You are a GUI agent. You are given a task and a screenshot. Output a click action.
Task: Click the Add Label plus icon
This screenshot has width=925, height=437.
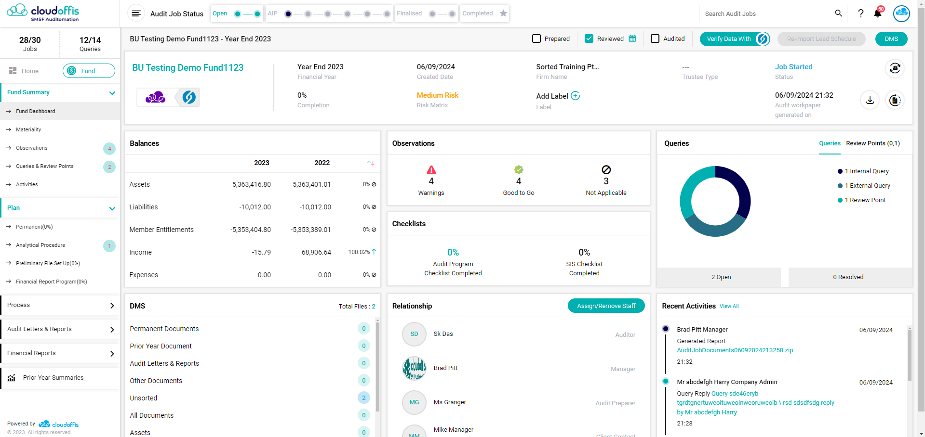pos(575,96)
